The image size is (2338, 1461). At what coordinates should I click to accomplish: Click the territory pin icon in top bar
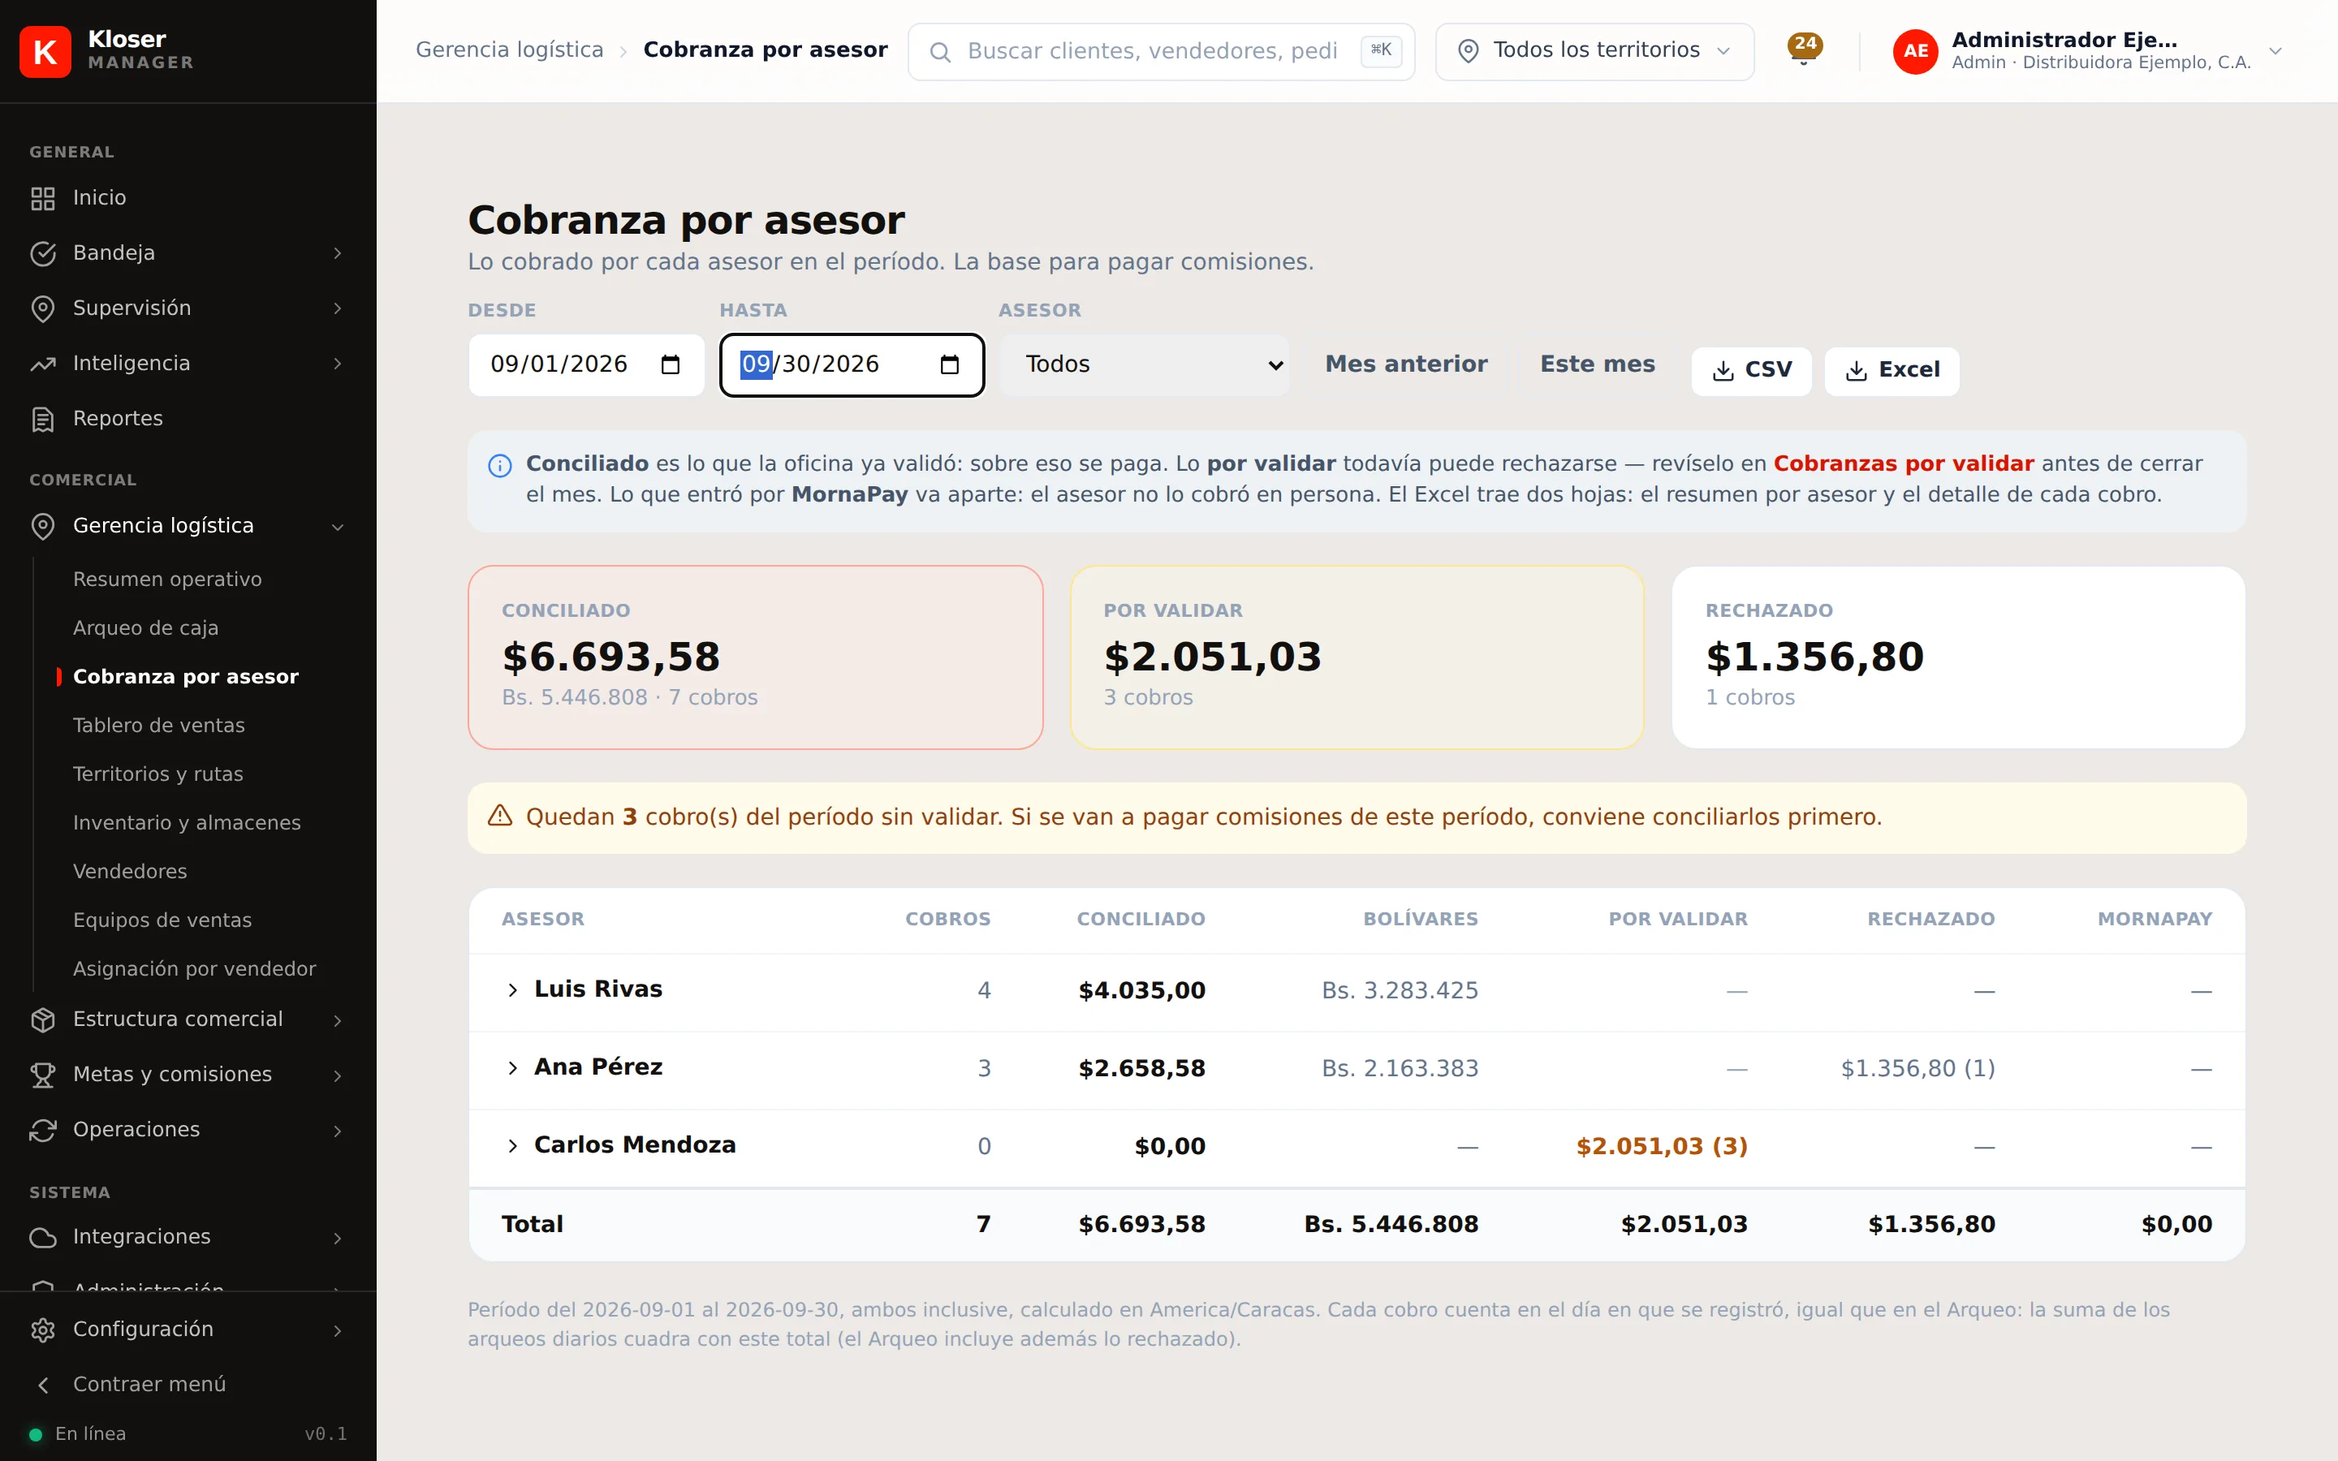[1468, 51]
